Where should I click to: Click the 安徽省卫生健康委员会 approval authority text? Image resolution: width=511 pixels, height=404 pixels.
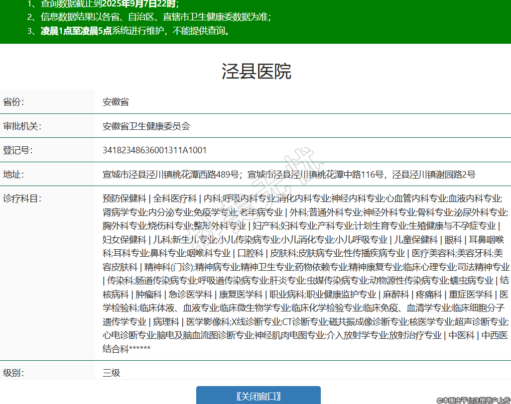click(146, 126)
